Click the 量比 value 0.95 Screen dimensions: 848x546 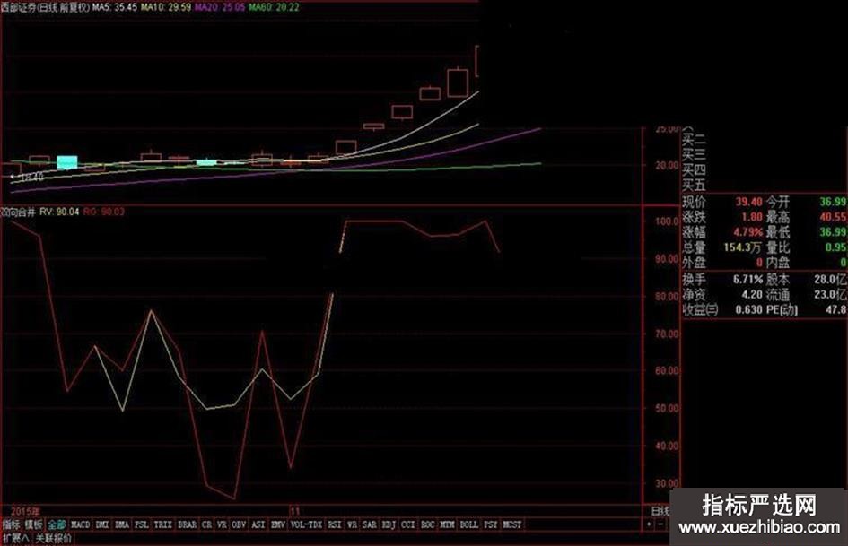[836, 247]
